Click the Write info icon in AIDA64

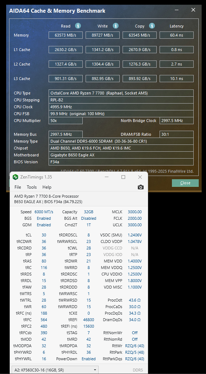[x=116, y=26]
